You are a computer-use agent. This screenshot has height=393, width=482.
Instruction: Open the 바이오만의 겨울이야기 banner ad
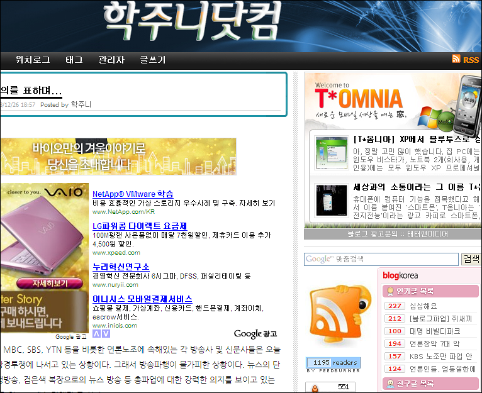click(x=118, y=157)
